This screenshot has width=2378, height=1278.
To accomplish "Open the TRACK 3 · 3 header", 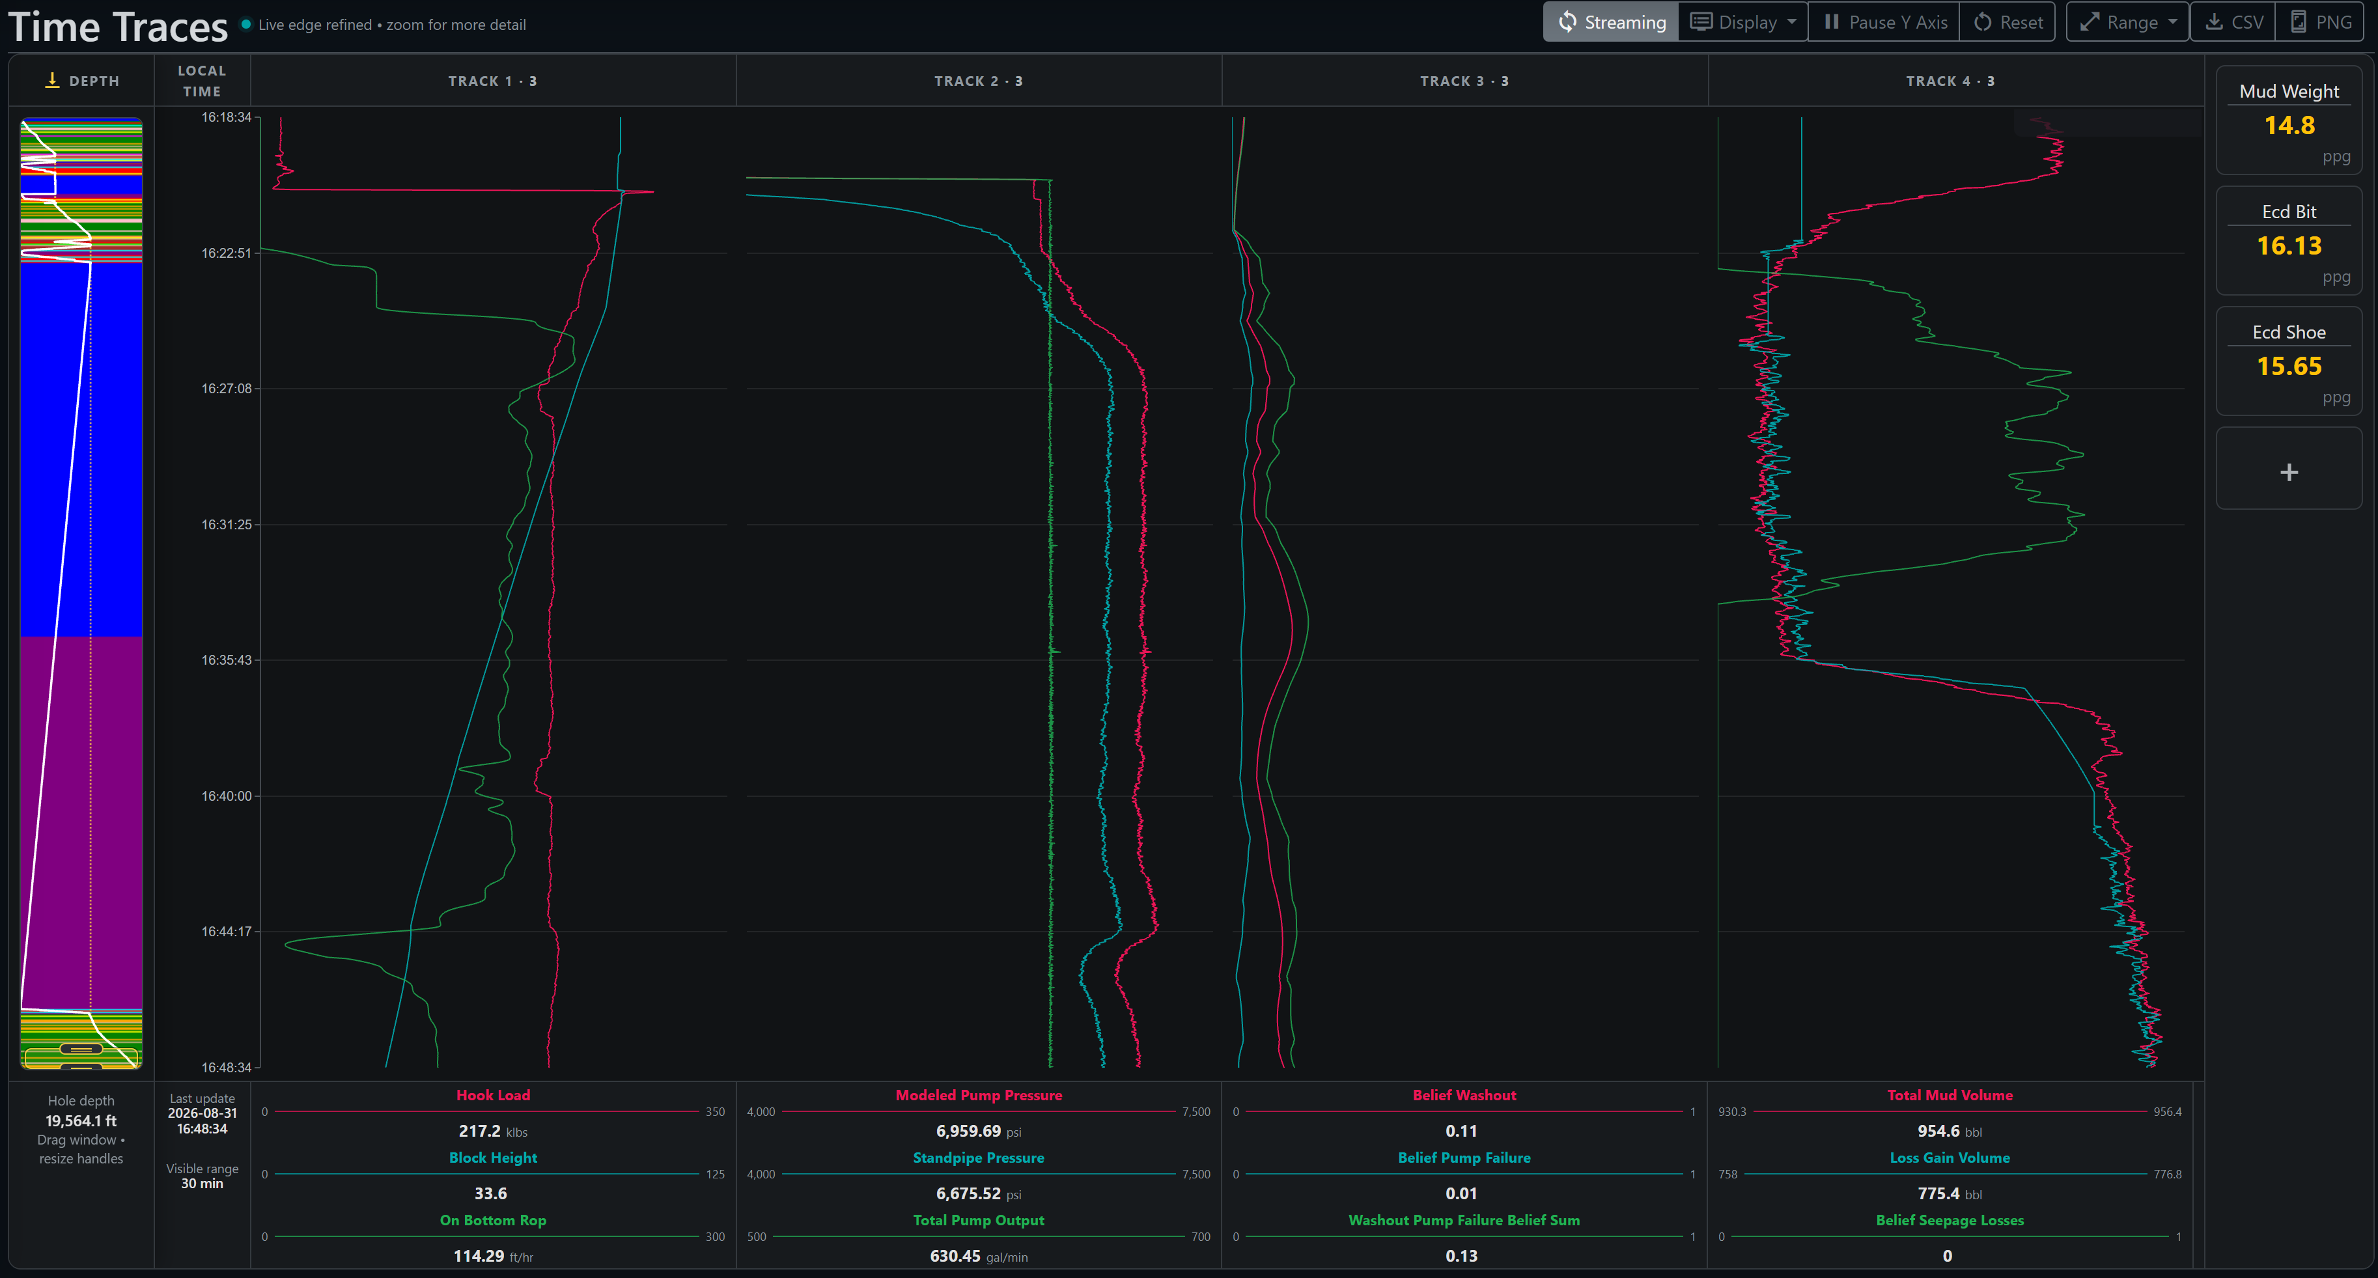I will pyautogui.click(x=1464, y=81).
